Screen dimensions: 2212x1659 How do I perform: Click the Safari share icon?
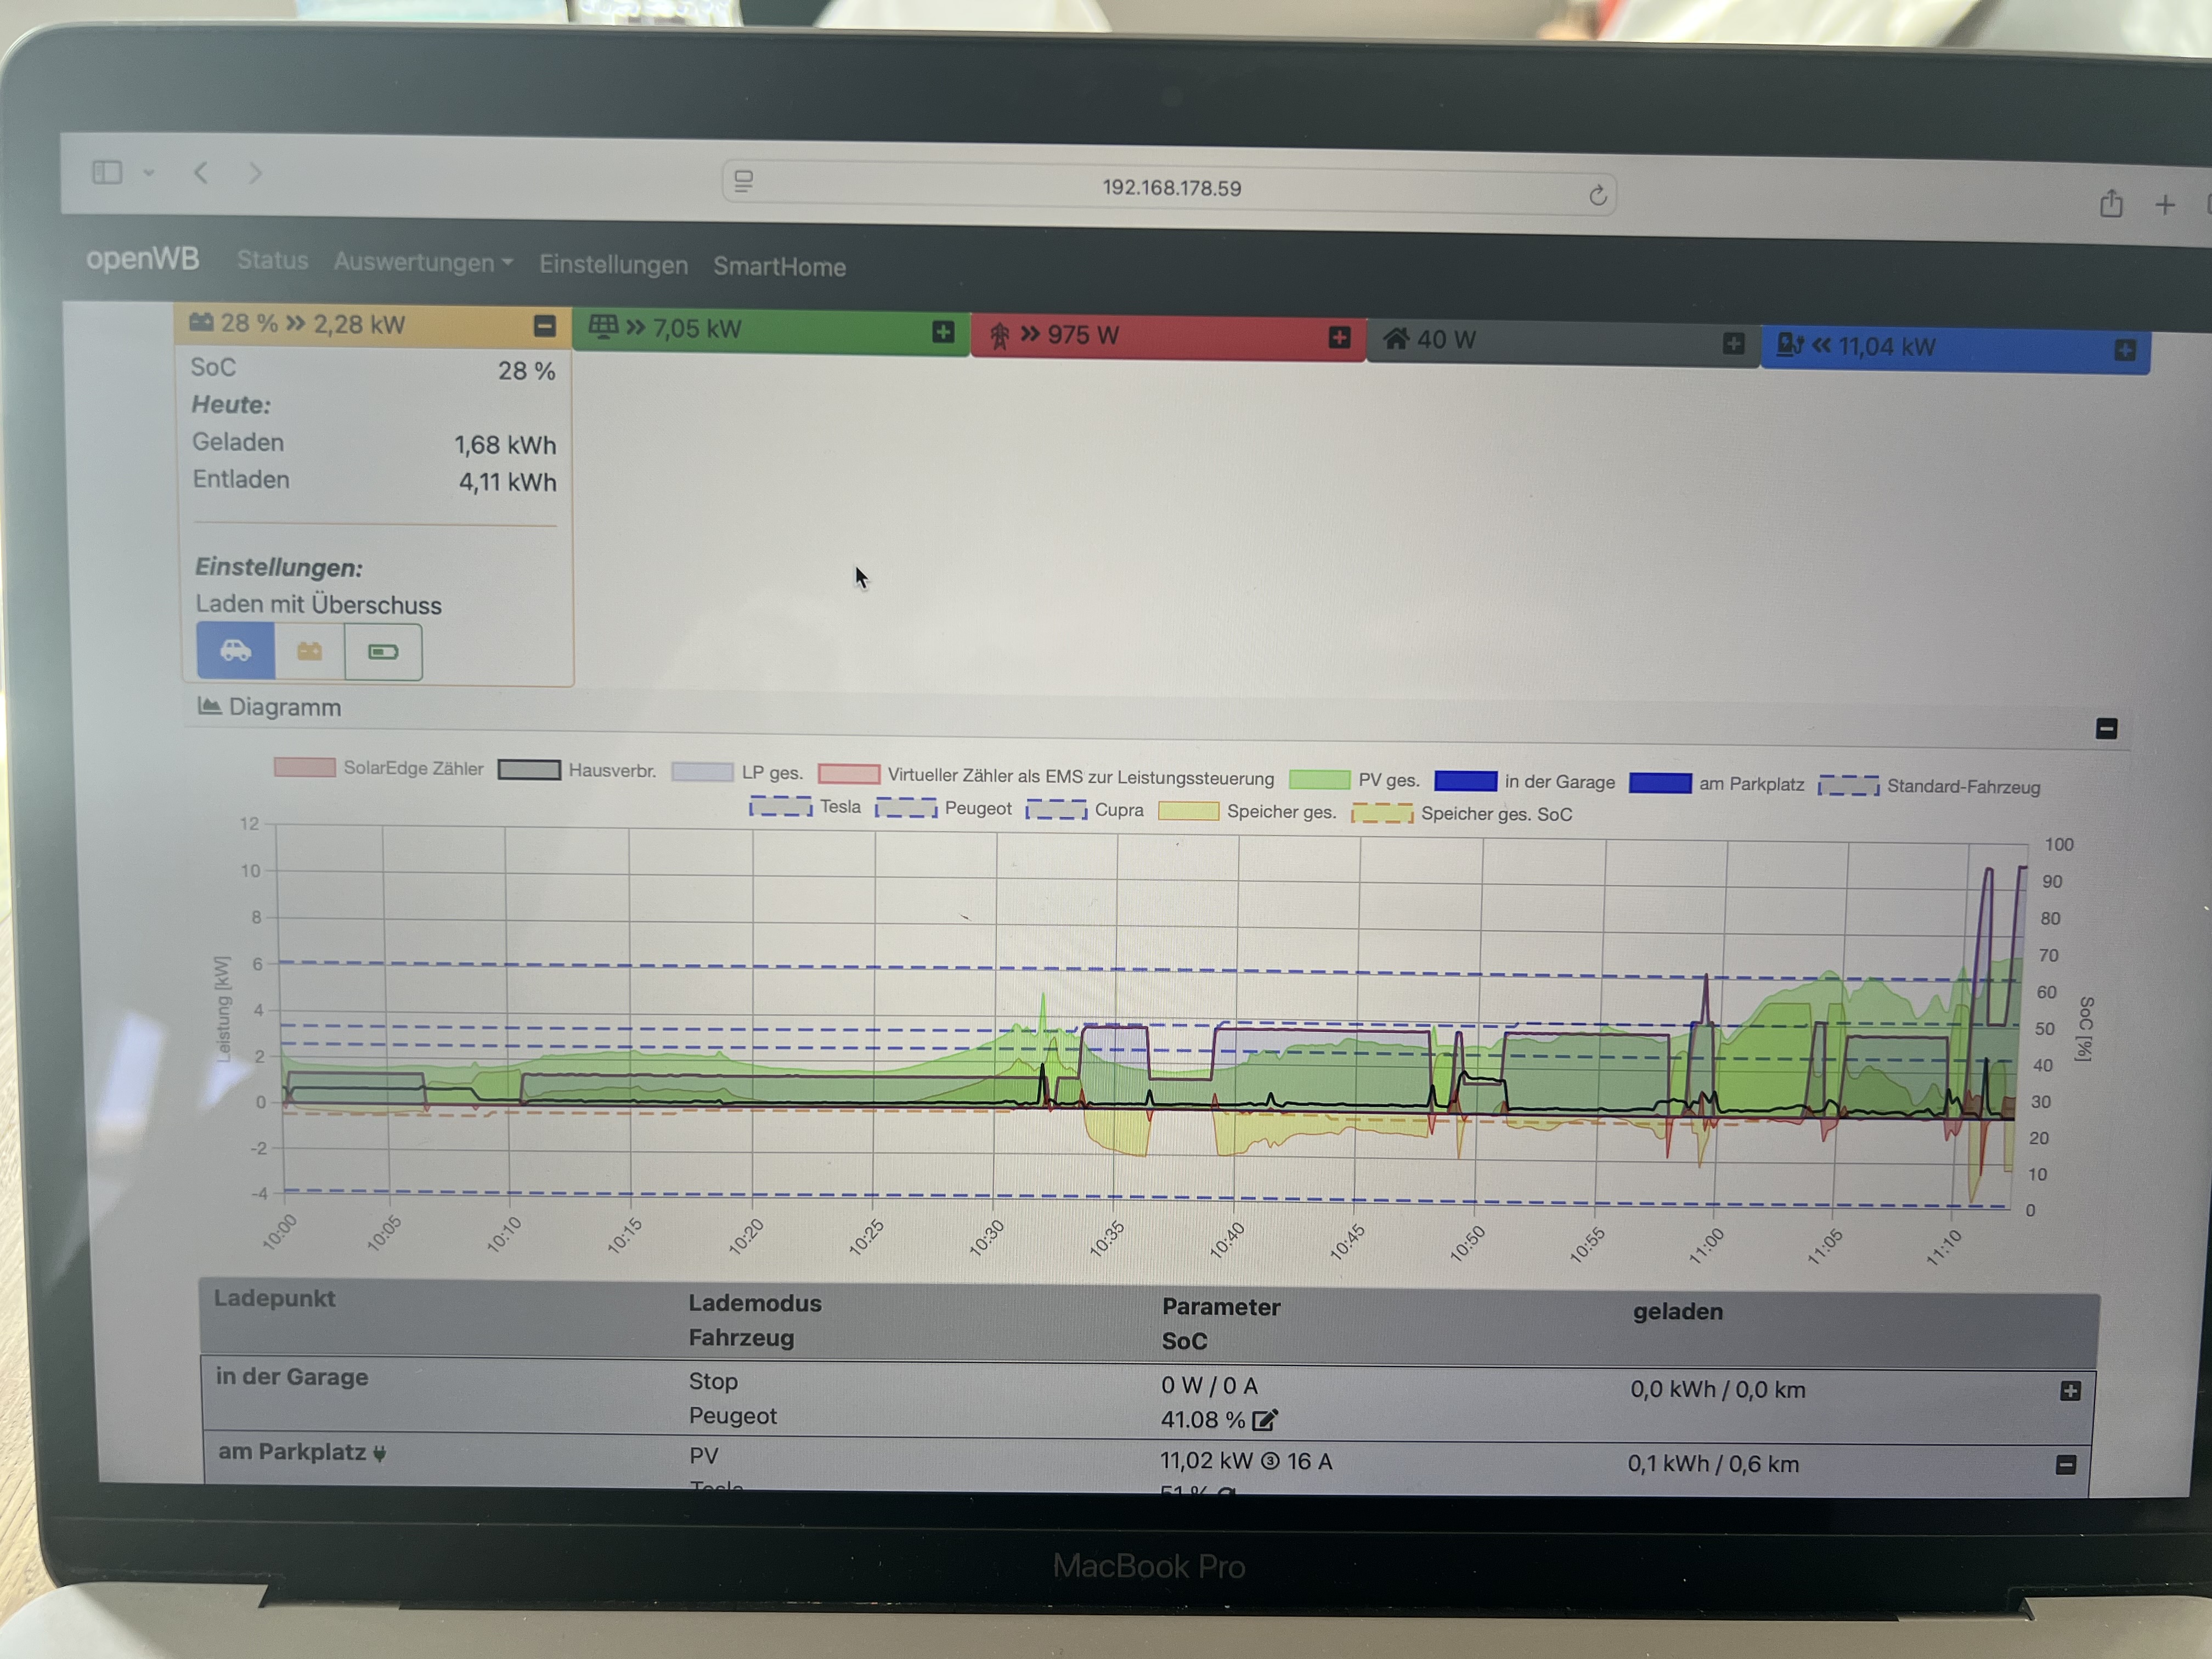coord(2110,204)
